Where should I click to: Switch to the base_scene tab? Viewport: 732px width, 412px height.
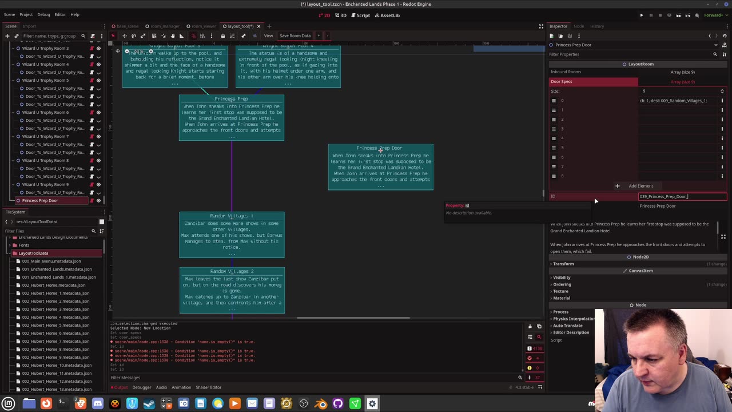(125, 26)
